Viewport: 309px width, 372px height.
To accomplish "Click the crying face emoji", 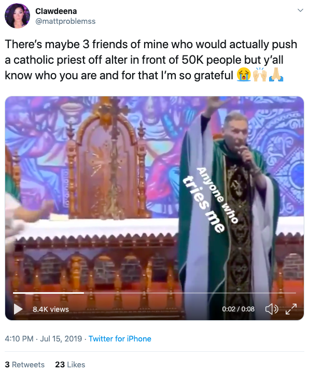I will pyautogui.click(x=244, y=75).
